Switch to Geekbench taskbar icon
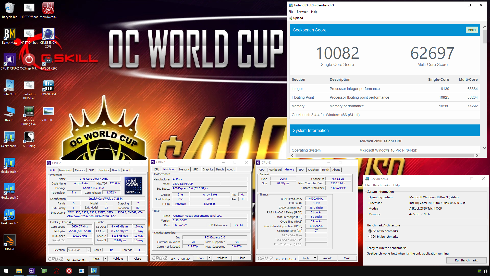 tap(94, 271)
